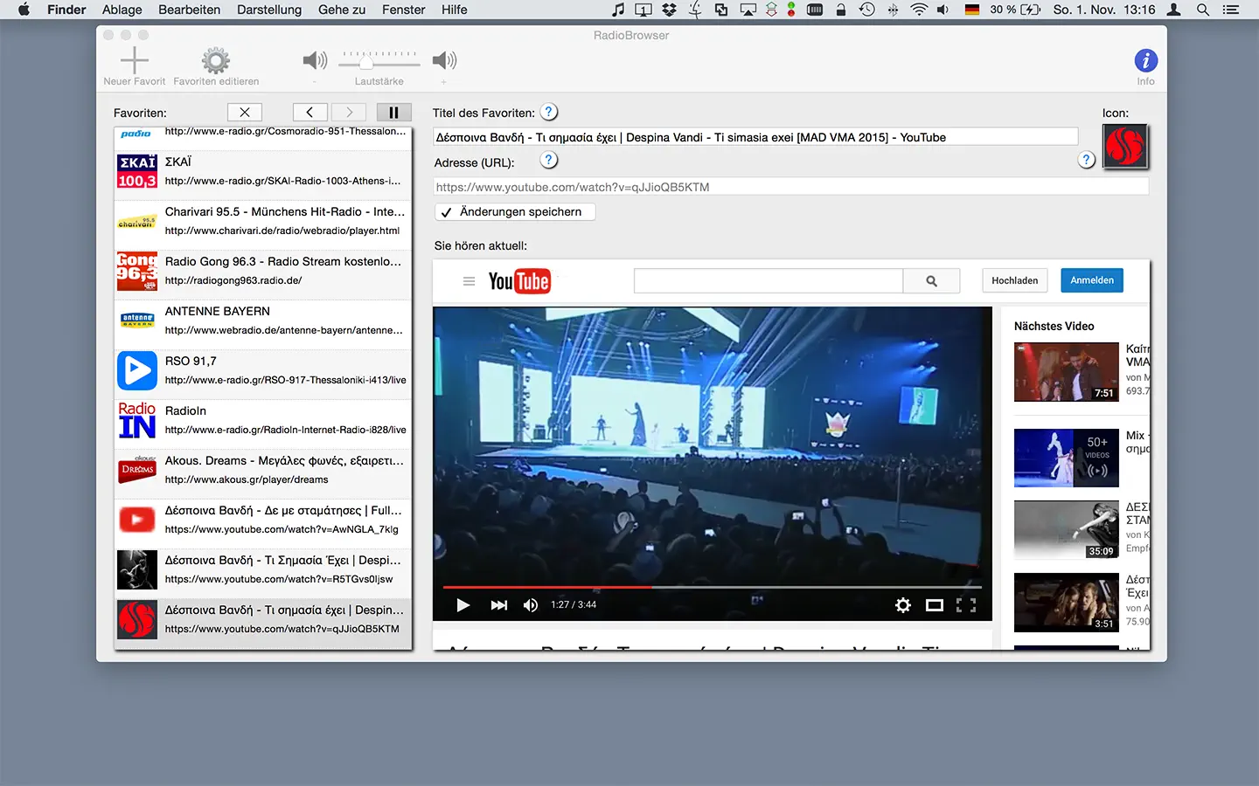
Task: Play the YouTube video
Action: [x=463, y=605]
